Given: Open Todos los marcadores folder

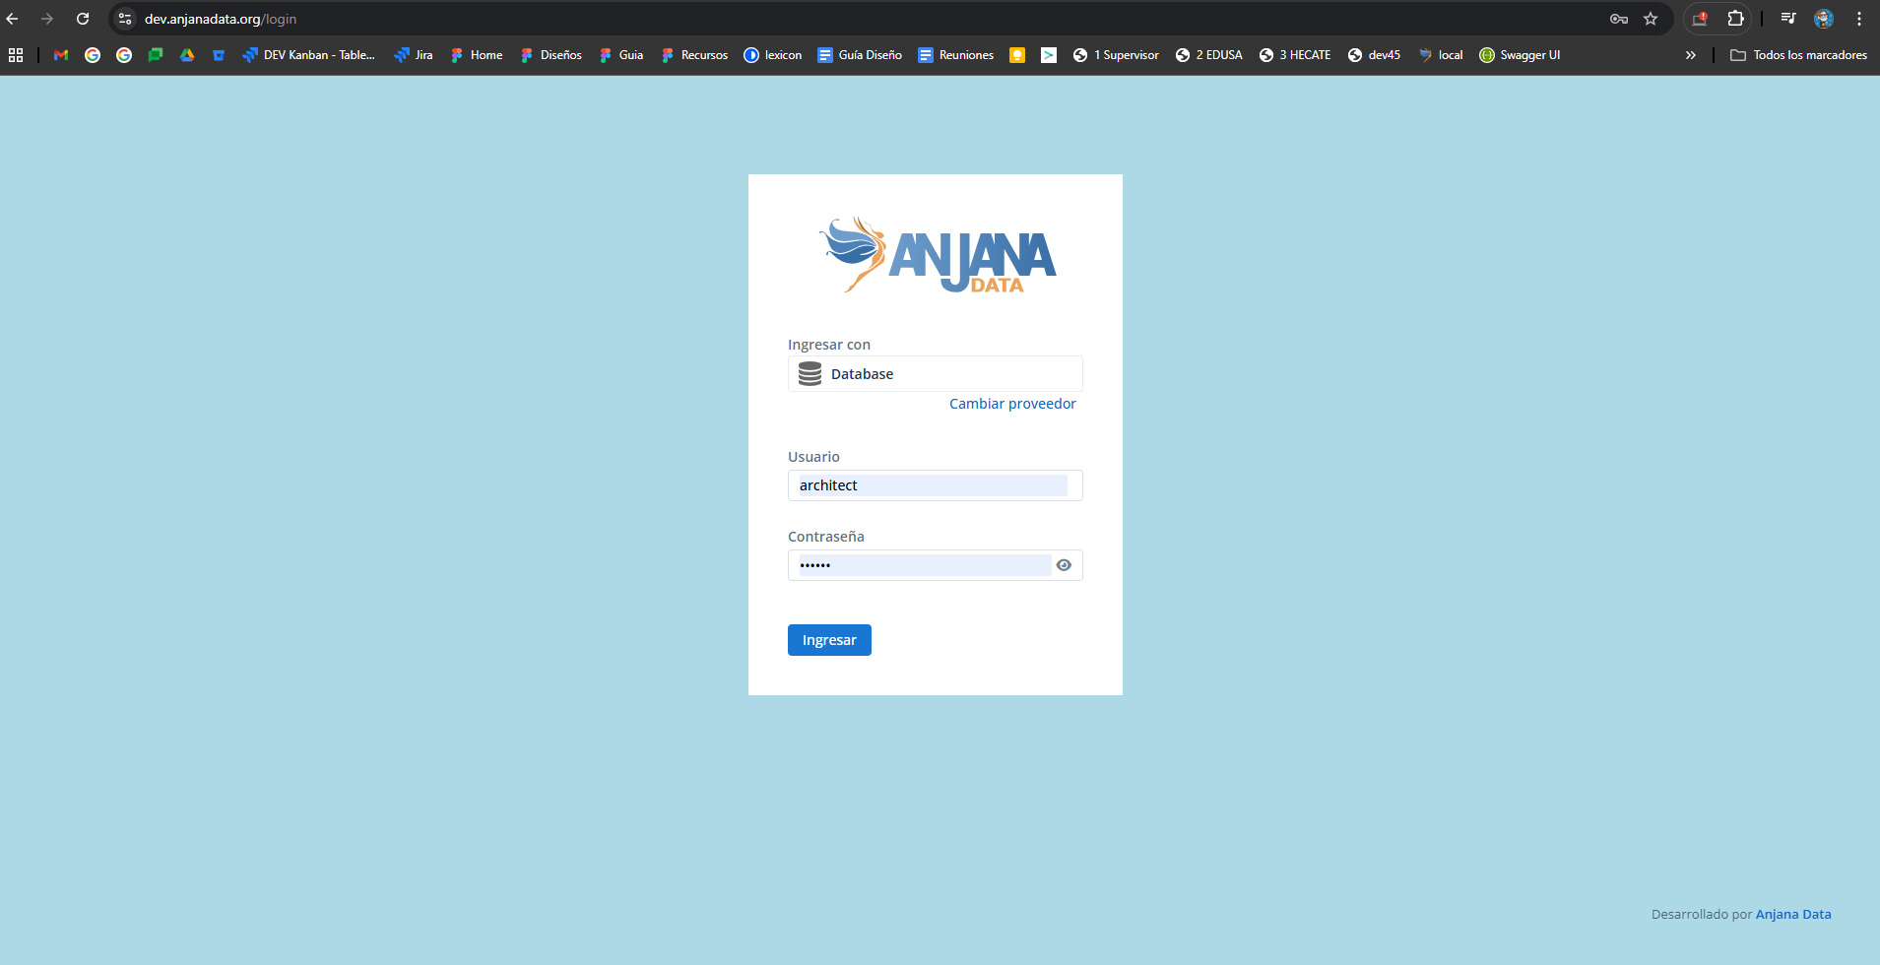Looking at the screenshot, I should point(1799,55).
